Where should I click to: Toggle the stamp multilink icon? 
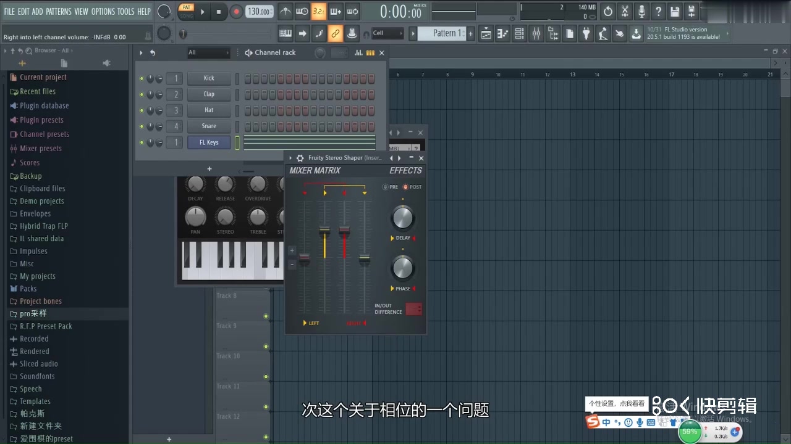point(352,33)
